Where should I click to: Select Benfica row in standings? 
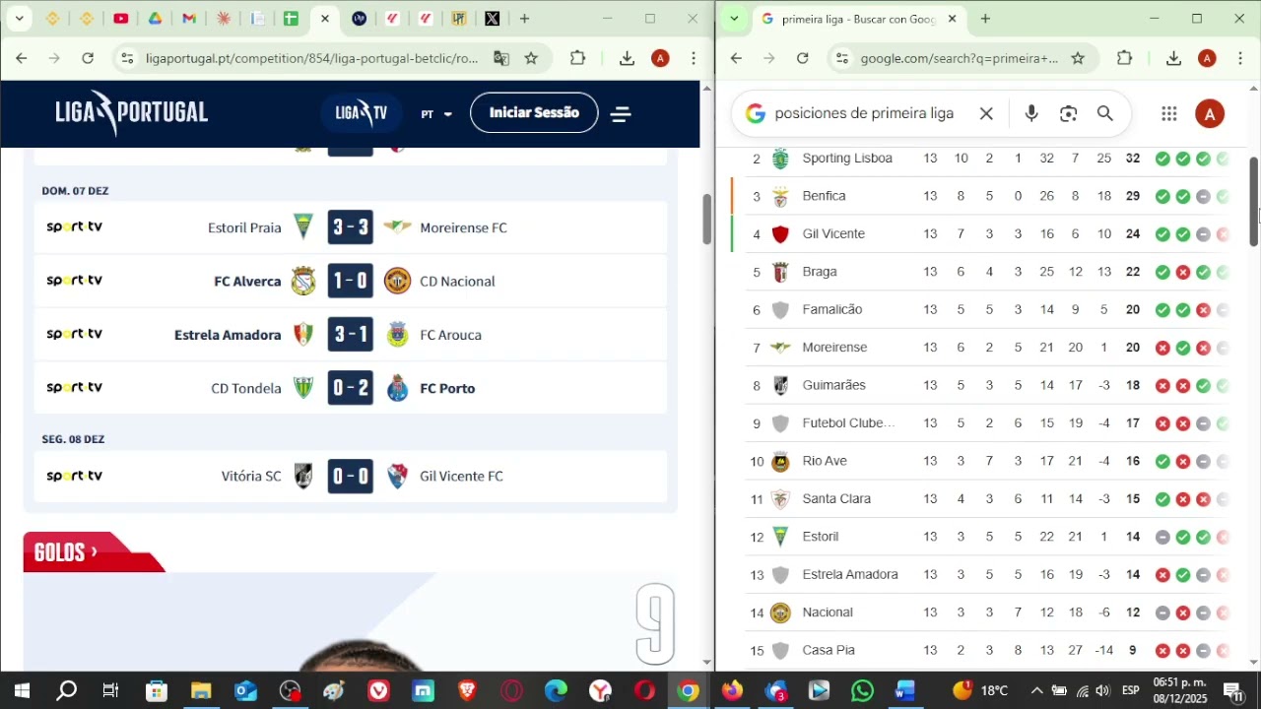pos(988,196)
